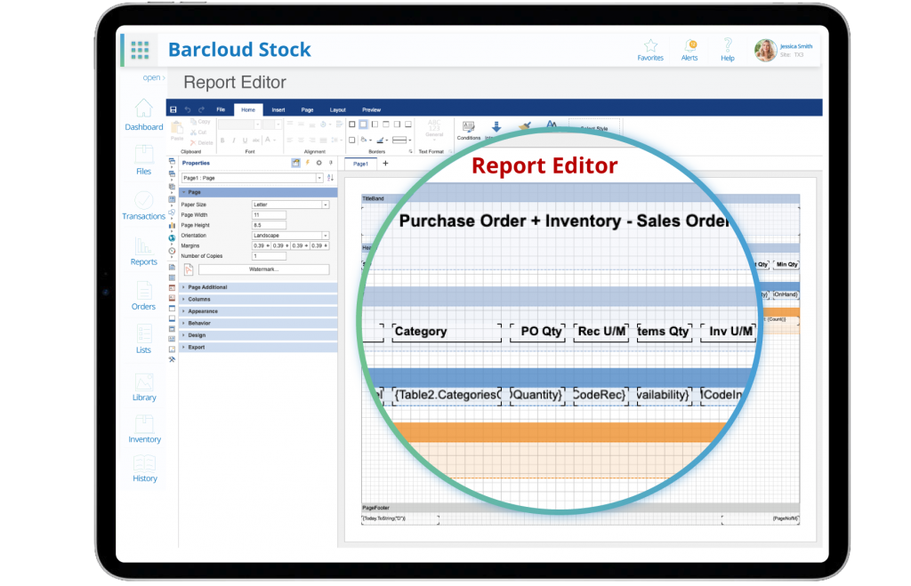Viewport: 911px width, 586px height.
Task: Undo the last edit
Action: [x=188, y=109]
